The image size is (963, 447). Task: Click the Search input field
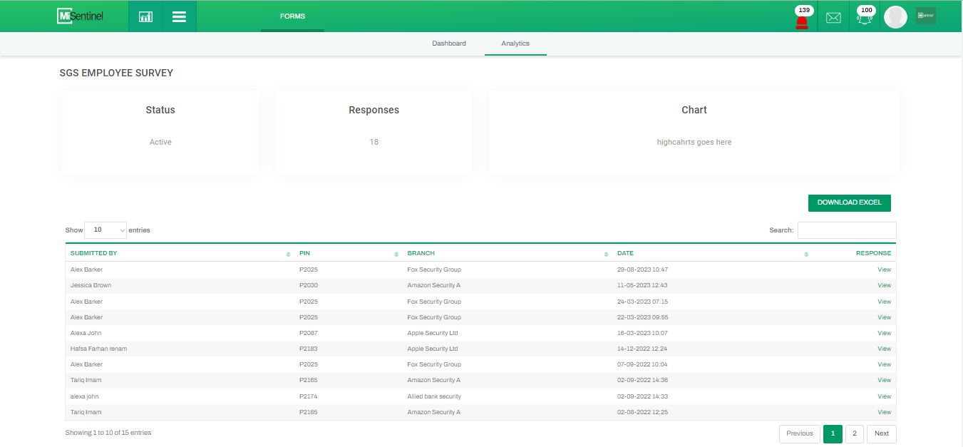coord(846,230)
